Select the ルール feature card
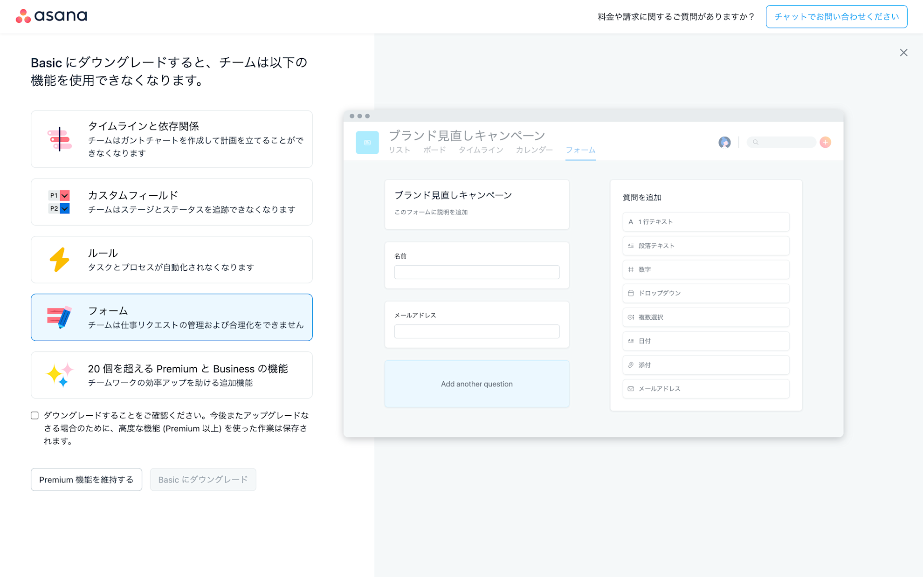 click(x=172, y=260)
